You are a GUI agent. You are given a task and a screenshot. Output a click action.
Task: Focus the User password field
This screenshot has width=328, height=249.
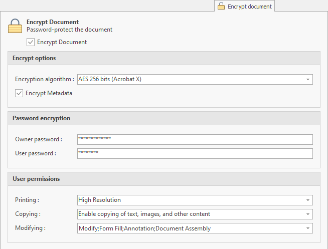coord(195,153)
